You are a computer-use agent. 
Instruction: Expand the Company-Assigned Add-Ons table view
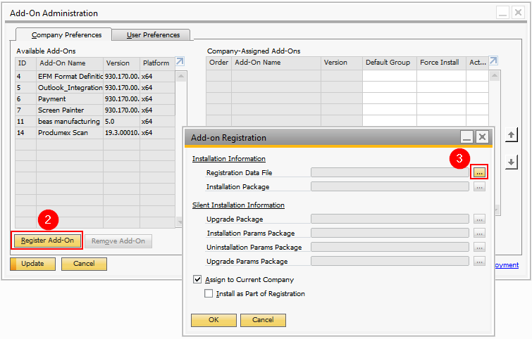[x=493, y=62]
